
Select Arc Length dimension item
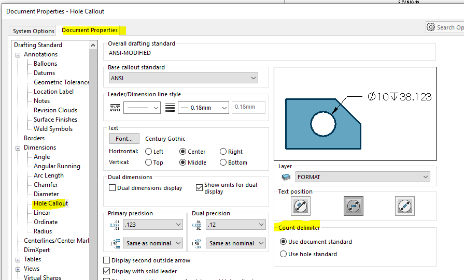click(49, 175)
